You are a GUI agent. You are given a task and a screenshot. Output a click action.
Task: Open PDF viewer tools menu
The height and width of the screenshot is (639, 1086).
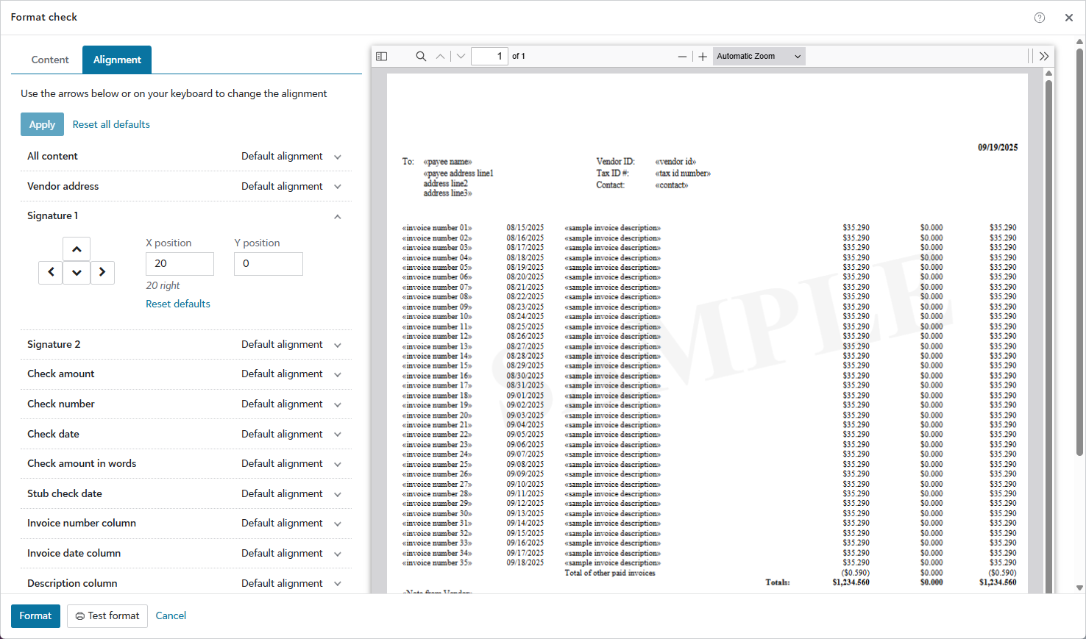tap(1043, 56)
